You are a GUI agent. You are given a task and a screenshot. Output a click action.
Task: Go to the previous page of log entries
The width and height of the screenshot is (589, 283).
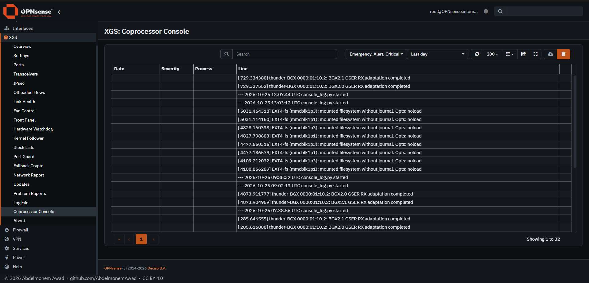(x=129, y=239)
